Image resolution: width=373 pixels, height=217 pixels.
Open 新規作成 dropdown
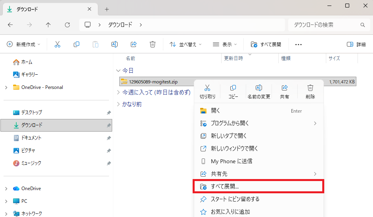tap(23, 44)
